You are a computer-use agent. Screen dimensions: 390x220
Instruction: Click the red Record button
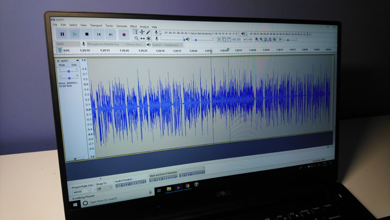pyautogui.click(x=124, y=35)
